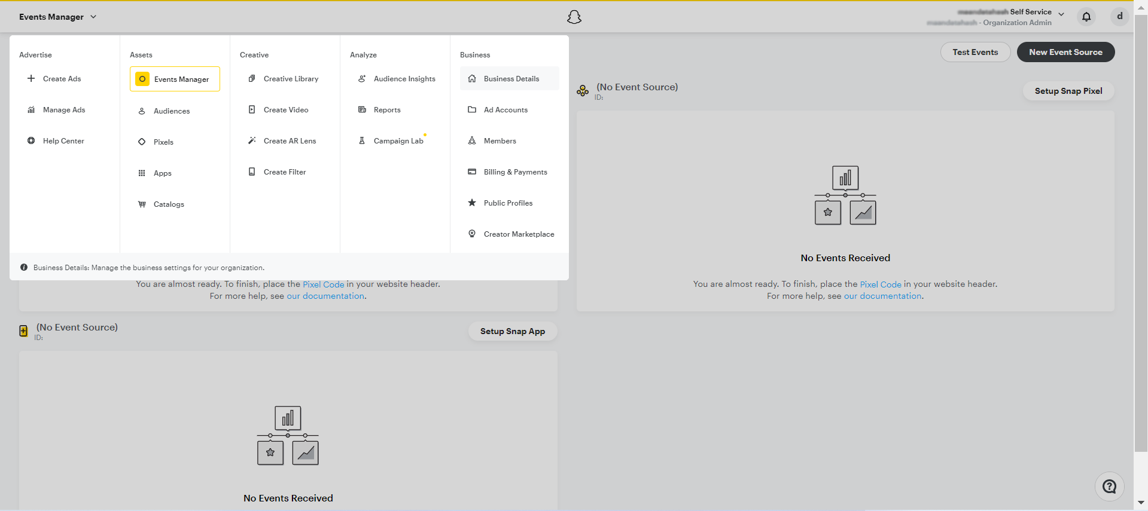The height and width of the screenshot is (511, 1148).
Task: Open Billing & Payments menu item
Action: pyautogui.click(x=510, y=172)
